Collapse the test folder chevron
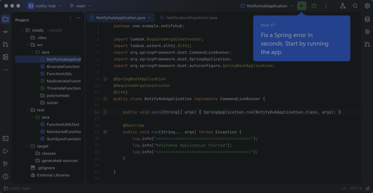 click(x=27, y=110)
